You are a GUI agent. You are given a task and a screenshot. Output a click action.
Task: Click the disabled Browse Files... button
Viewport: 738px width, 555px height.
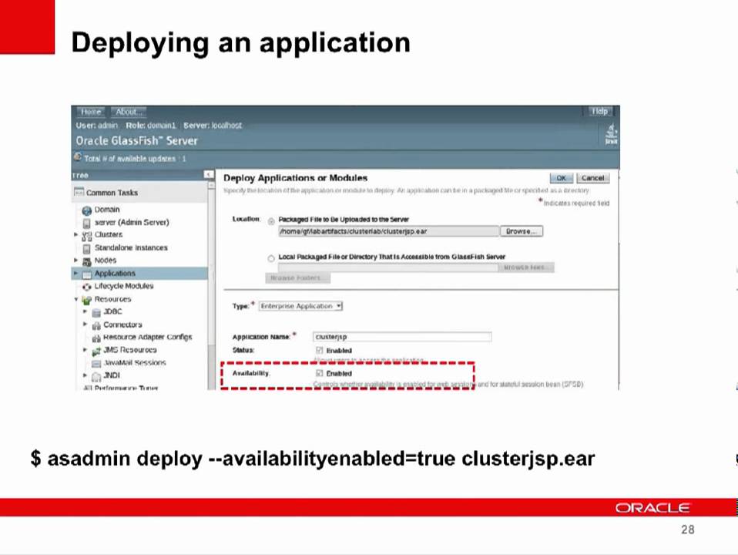pyautogui.click(x=525, y=267)
